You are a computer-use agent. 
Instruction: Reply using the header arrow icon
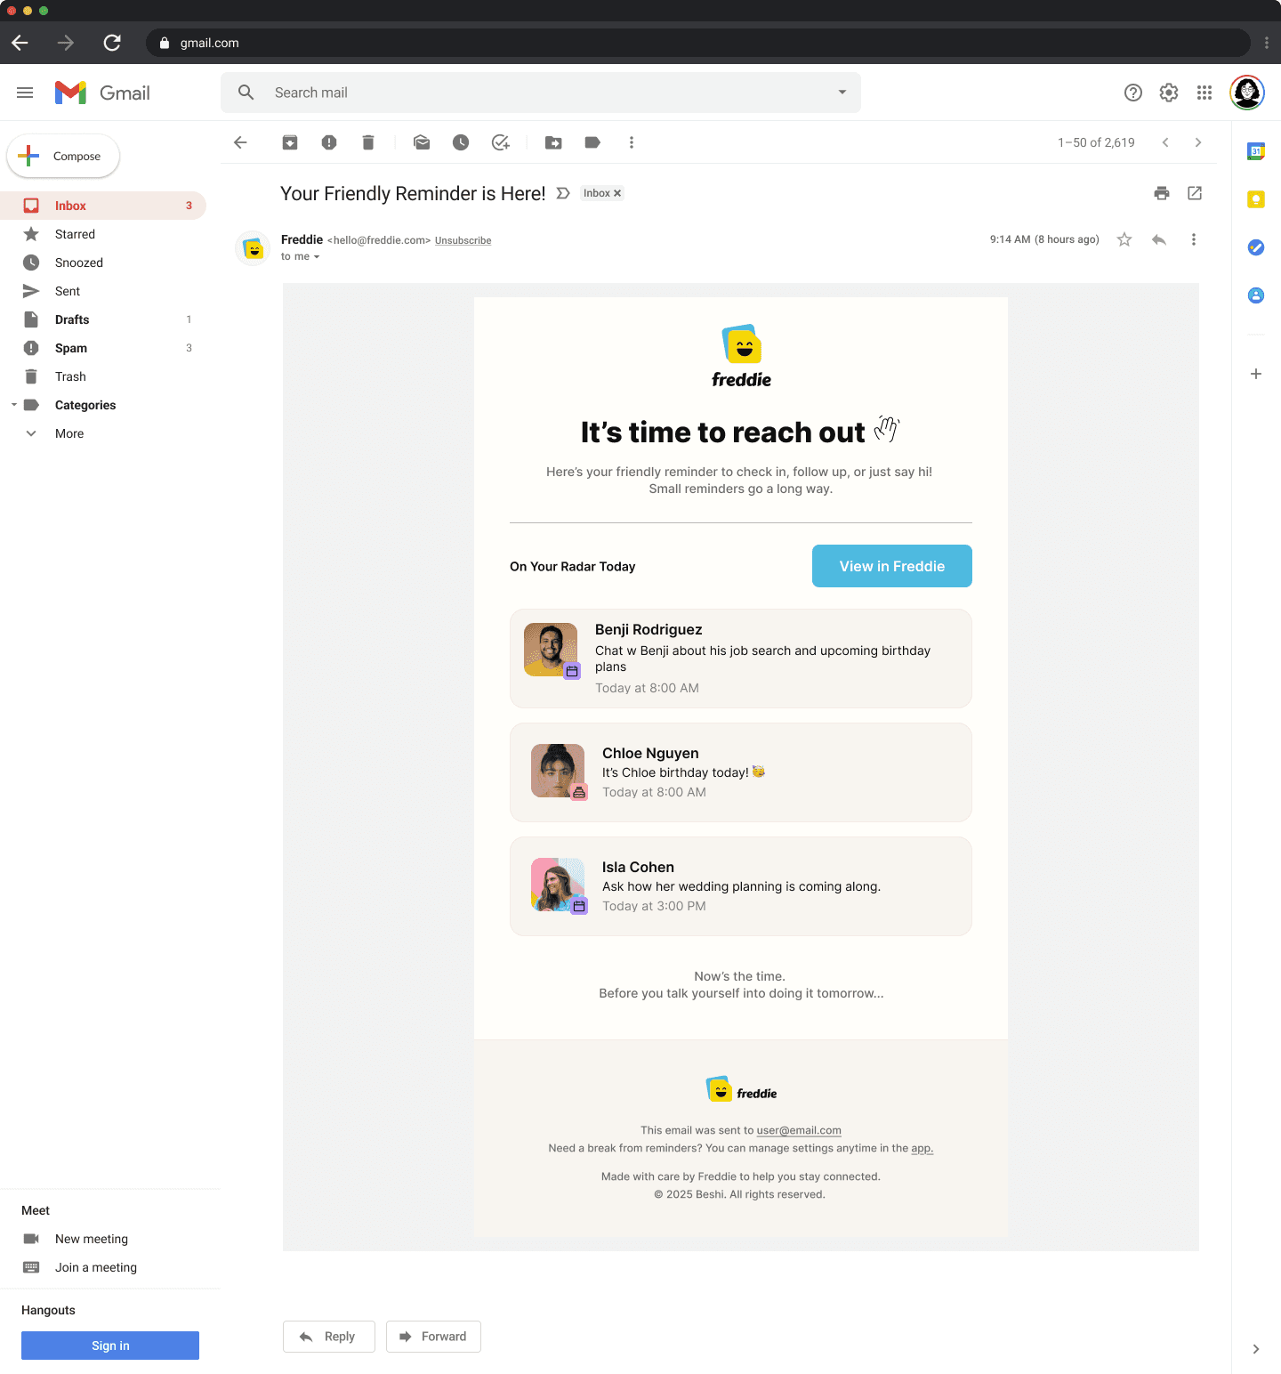pyautogui.click(x=1159, y=239)
